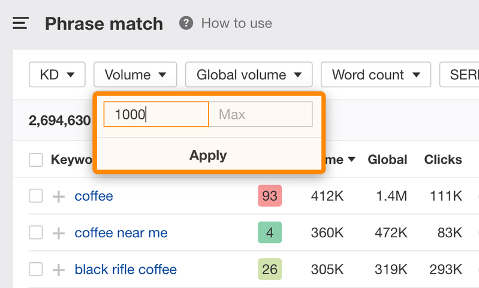Open the Word count filter dropdown

[376, 75]
